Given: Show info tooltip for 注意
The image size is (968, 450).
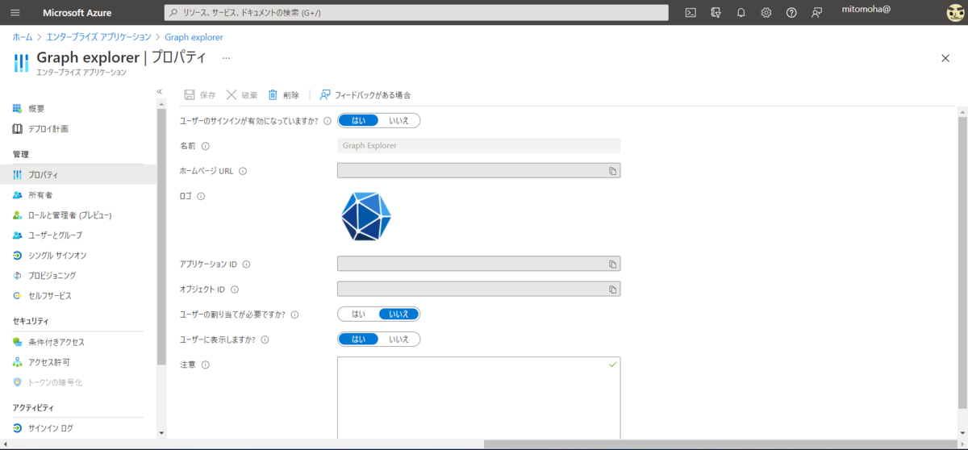Looking at the screenshot, I should click(205, 365).
